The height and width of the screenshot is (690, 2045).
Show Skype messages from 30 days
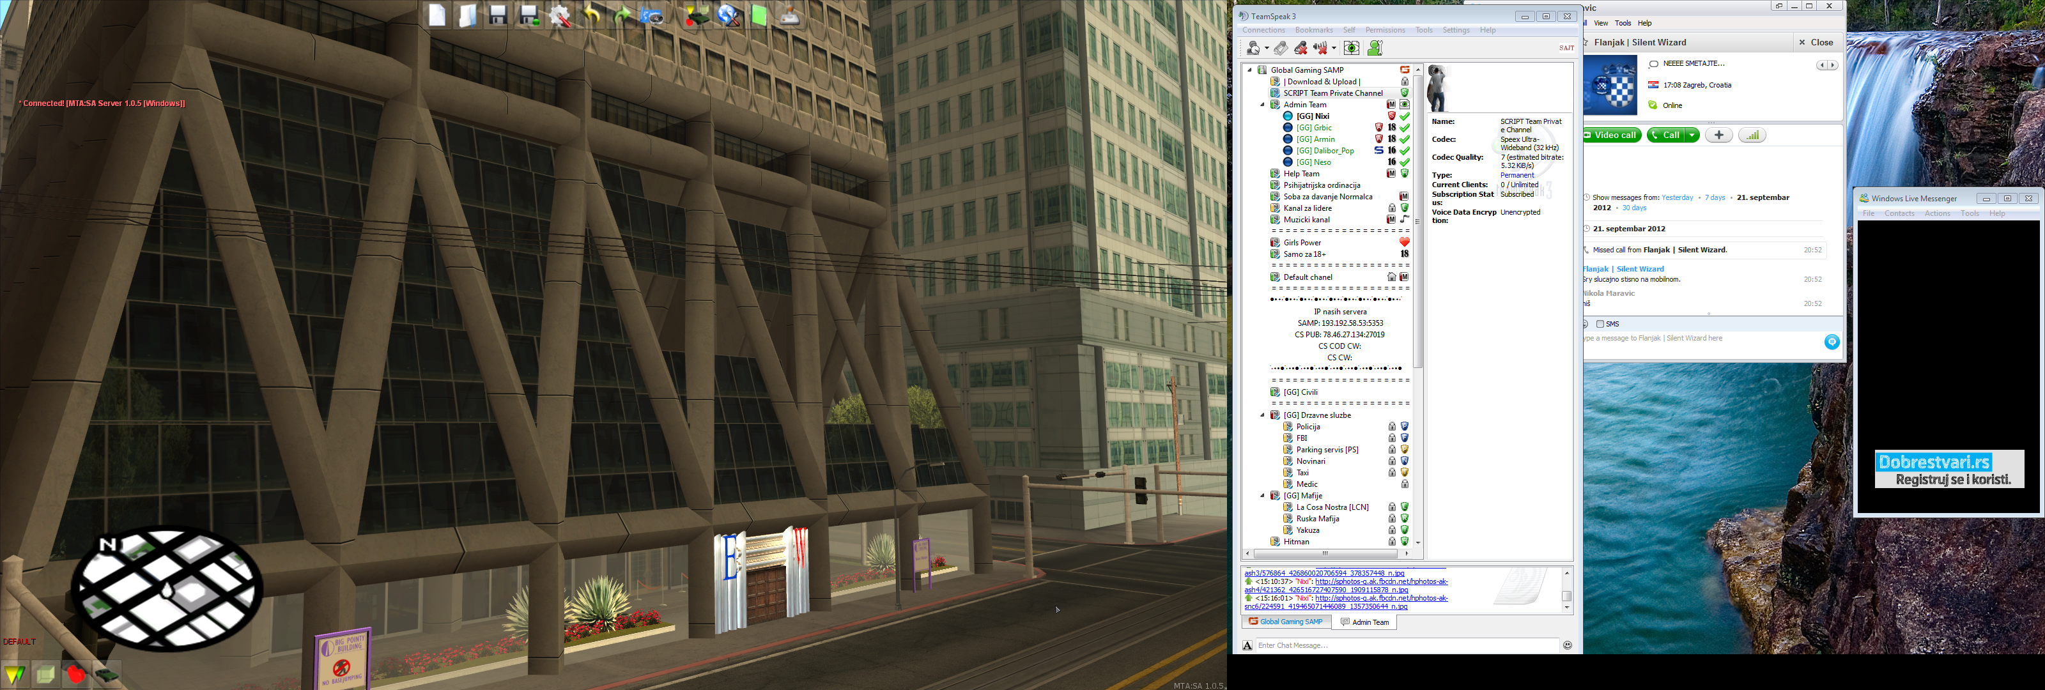pyautogui.click(x=1634, y=208)
